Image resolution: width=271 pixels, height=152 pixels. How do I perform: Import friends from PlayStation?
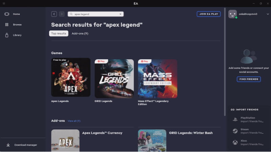[249, 120]
